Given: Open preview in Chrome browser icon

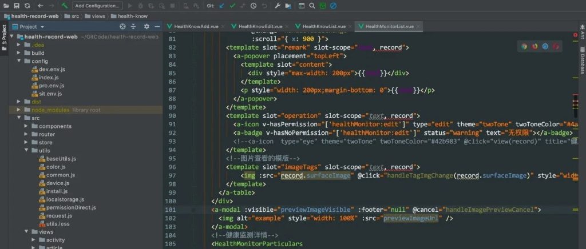Looking at the screenshot, I should click(524, 47).
